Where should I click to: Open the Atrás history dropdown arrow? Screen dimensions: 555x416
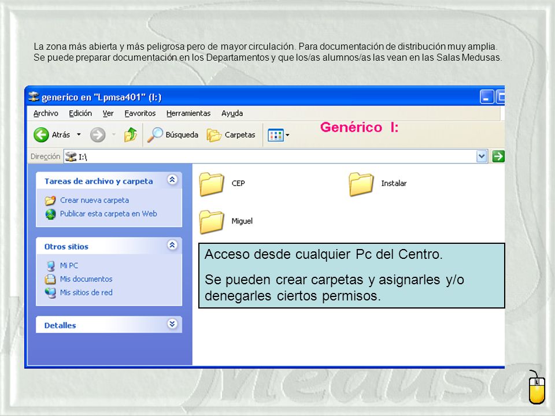(79, 135)
